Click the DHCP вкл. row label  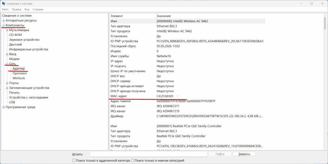click(x=118, y=76)
